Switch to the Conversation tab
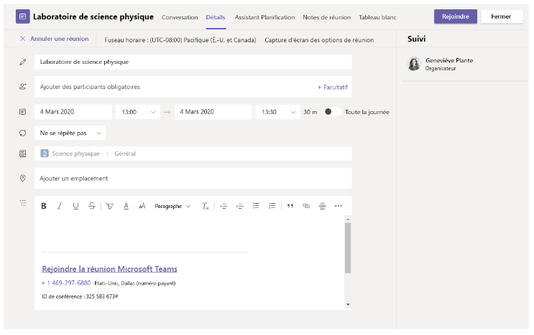 tap(180, 16)
